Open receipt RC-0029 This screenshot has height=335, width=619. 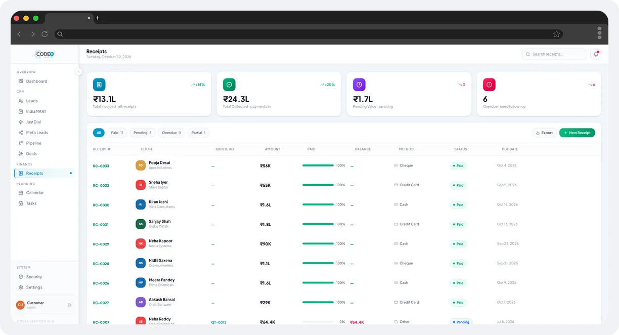tap(101, 244)
